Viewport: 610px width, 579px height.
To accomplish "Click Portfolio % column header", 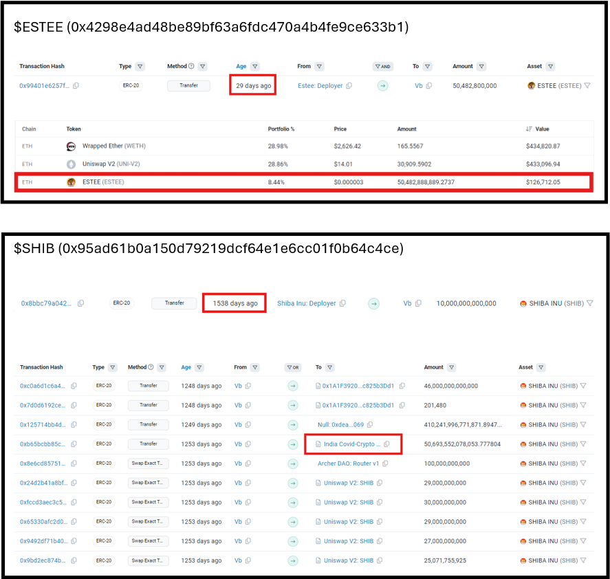I will (281, 129).
